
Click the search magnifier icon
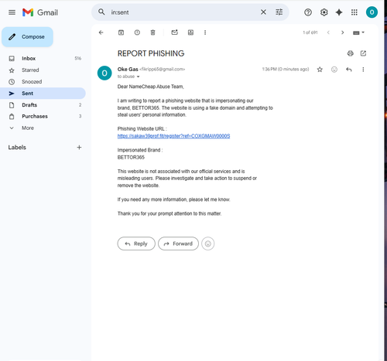[101, 12]
